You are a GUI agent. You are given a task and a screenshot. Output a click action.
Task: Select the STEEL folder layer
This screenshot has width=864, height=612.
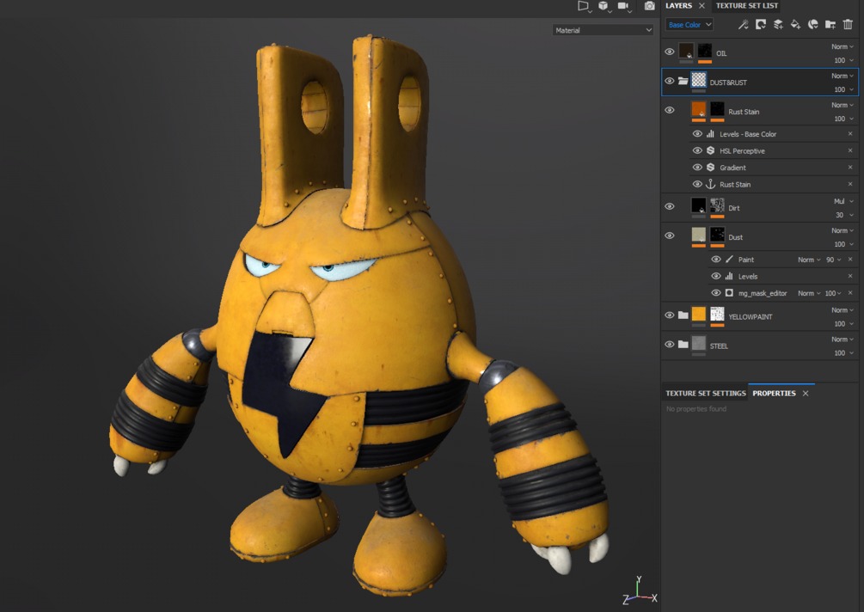coord(719,346)
